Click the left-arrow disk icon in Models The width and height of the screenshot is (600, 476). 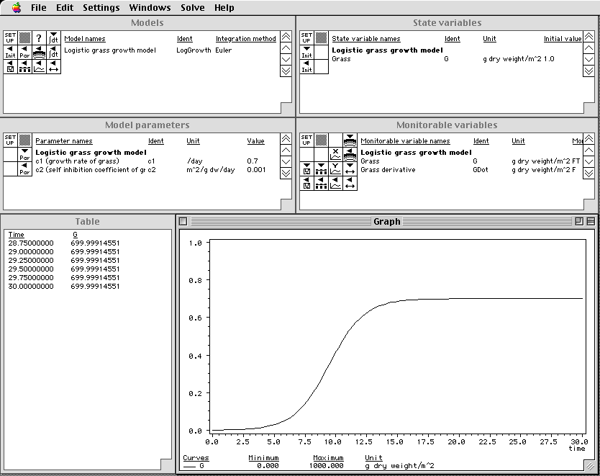(x=10, y=66)
